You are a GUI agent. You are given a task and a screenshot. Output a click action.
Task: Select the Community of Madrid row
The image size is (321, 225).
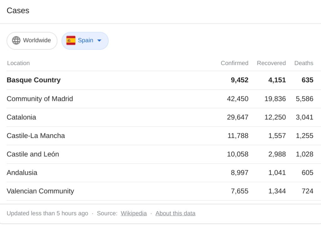pyautogui.click(x=40, y=99)
